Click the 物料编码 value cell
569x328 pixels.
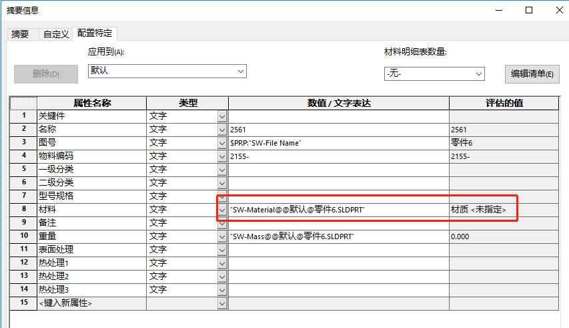tap(338, 156)
